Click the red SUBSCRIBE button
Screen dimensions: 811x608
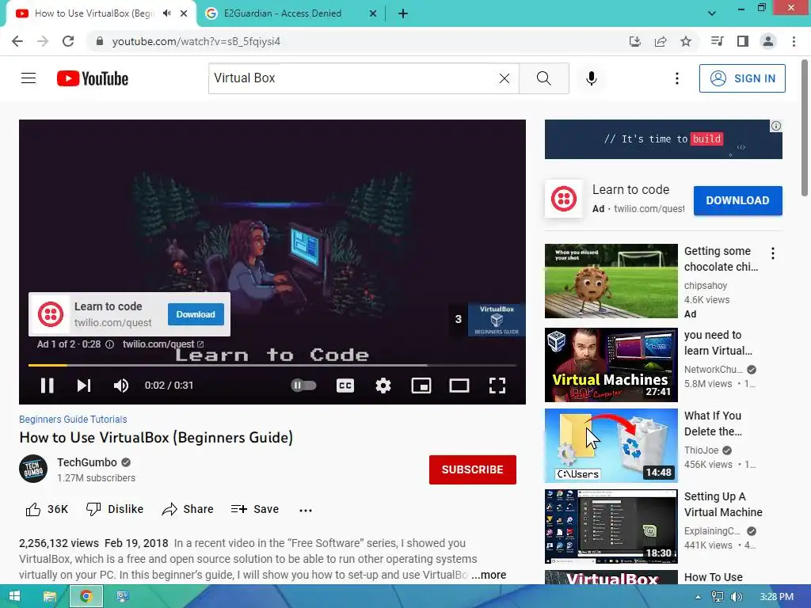[x=472, y=469]
